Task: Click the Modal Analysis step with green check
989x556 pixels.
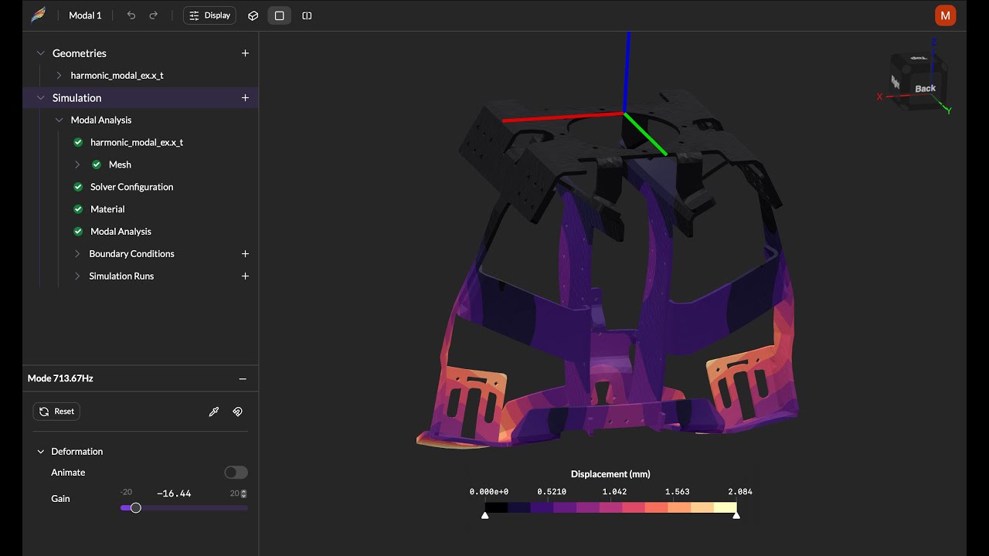Action: [x=121, y=232]
